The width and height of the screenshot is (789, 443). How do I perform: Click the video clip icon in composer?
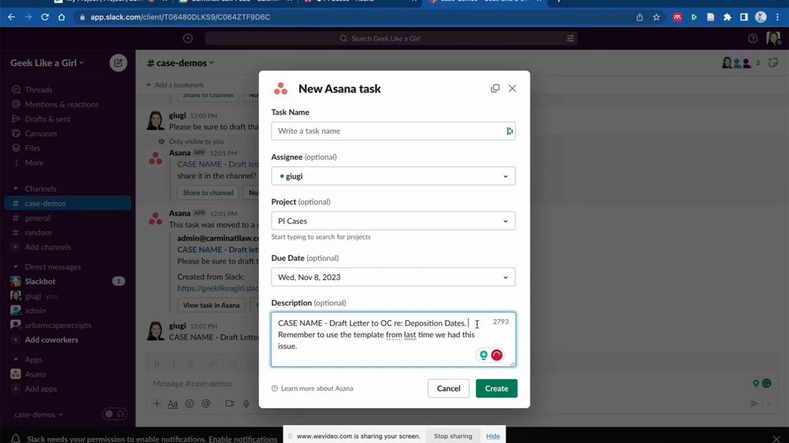tap(229, 404)
